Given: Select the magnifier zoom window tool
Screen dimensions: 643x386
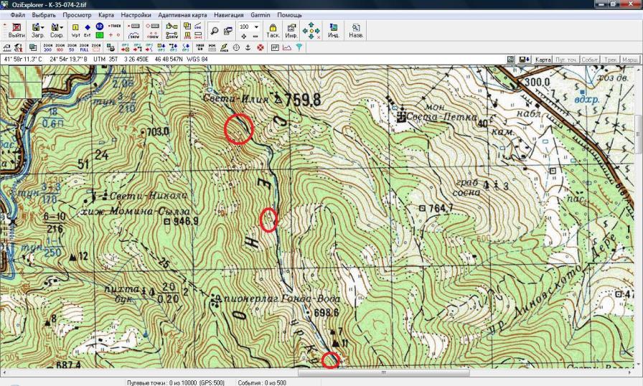Looking at the screenshot, I should (214, 30).
